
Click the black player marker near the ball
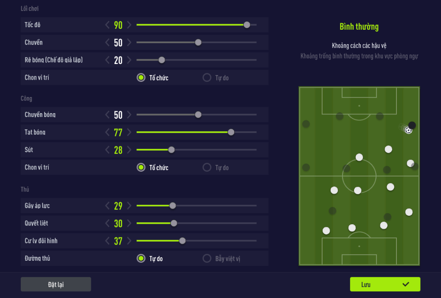(x=412, y=125)
